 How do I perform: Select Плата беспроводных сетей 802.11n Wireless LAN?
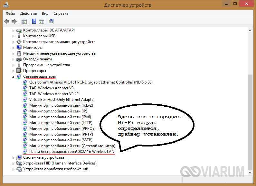click(72, 152)
